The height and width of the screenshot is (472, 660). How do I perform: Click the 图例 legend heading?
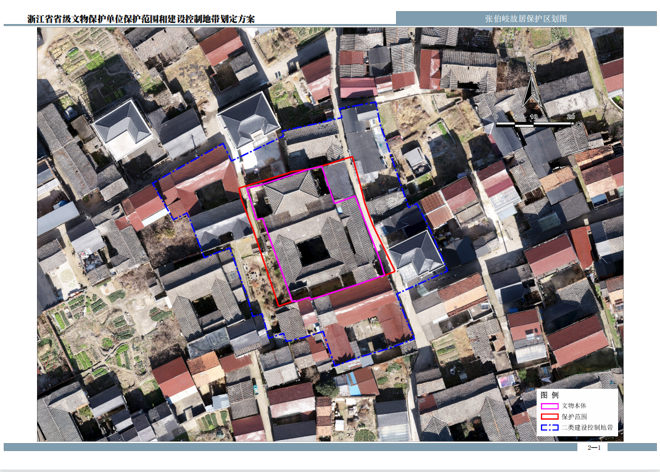coord(550,395)
